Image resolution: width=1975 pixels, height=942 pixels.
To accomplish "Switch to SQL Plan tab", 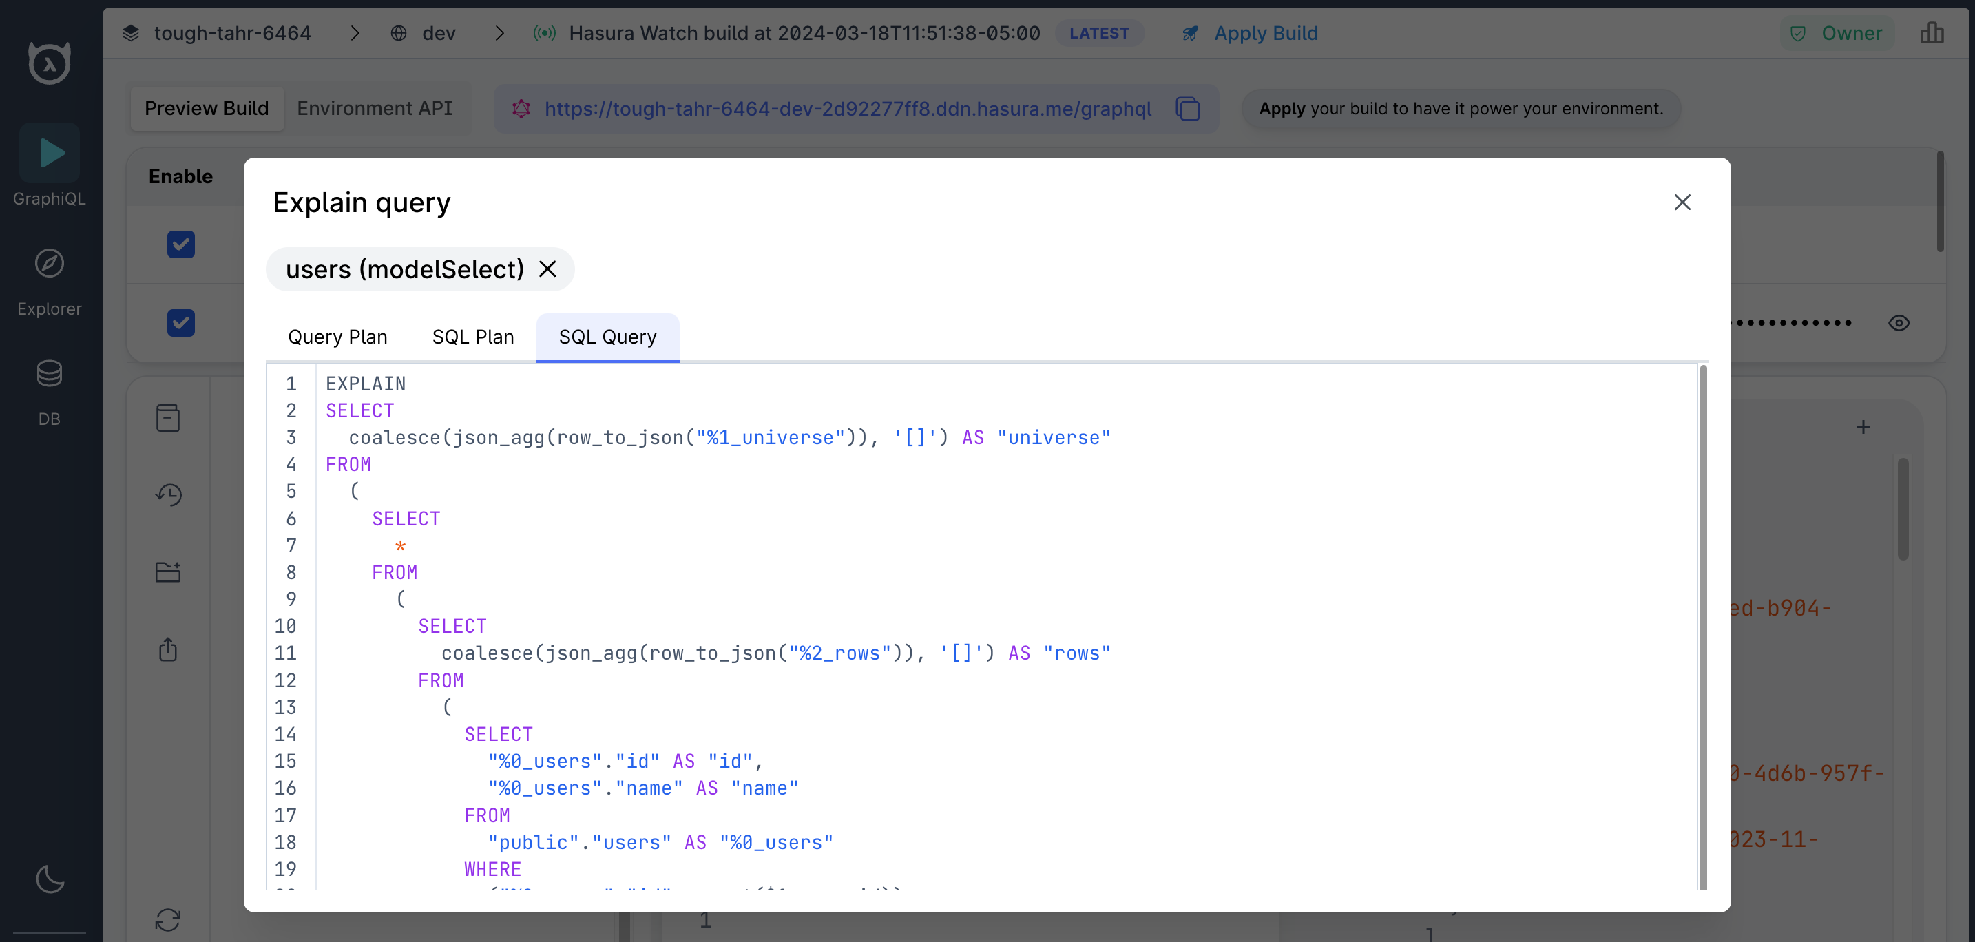I will [473, 337].
